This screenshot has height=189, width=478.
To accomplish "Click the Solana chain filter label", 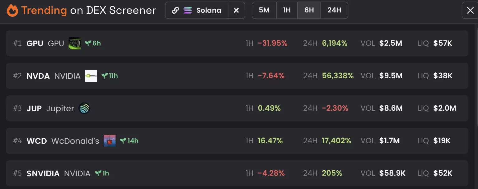I will 209,10.
